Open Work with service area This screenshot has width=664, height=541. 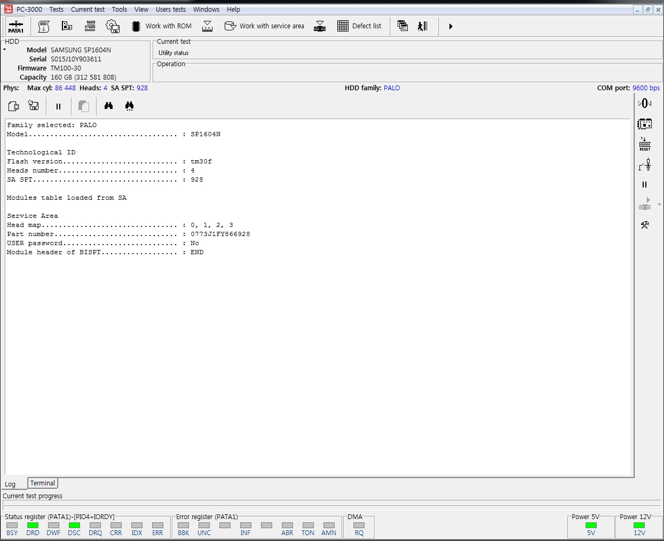[x=264, y=26]
